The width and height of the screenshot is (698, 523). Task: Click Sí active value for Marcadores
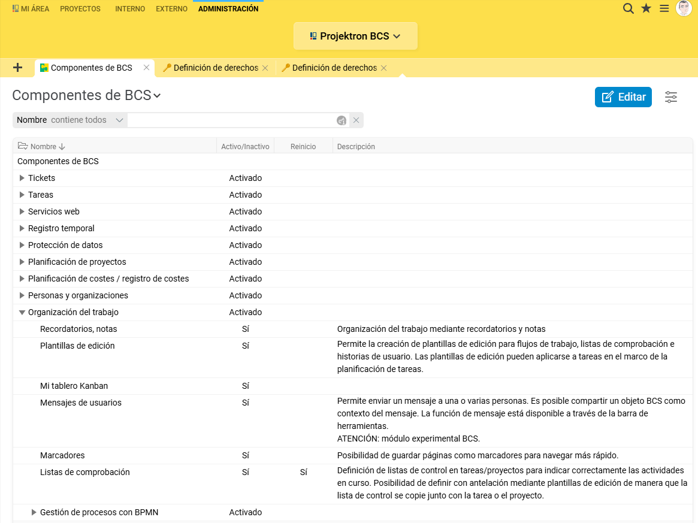(245, 455)
